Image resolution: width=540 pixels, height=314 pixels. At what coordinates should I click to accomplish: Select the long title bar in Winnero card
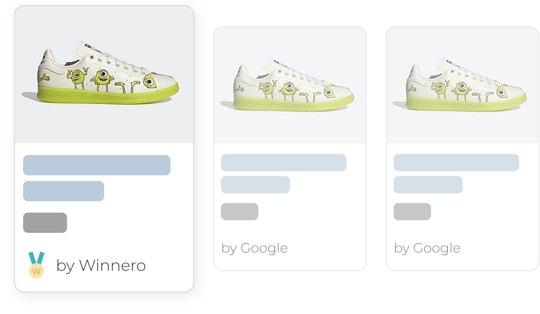click(x=97, y=165)
